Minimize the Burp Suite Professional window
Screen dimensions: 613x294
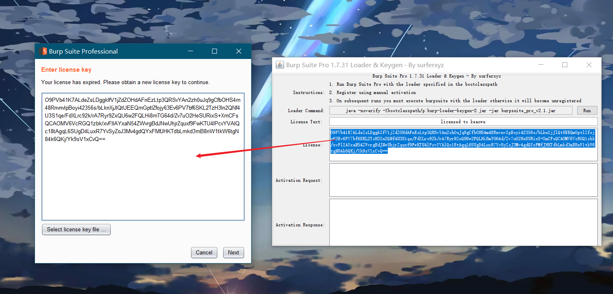coord(191,51)
